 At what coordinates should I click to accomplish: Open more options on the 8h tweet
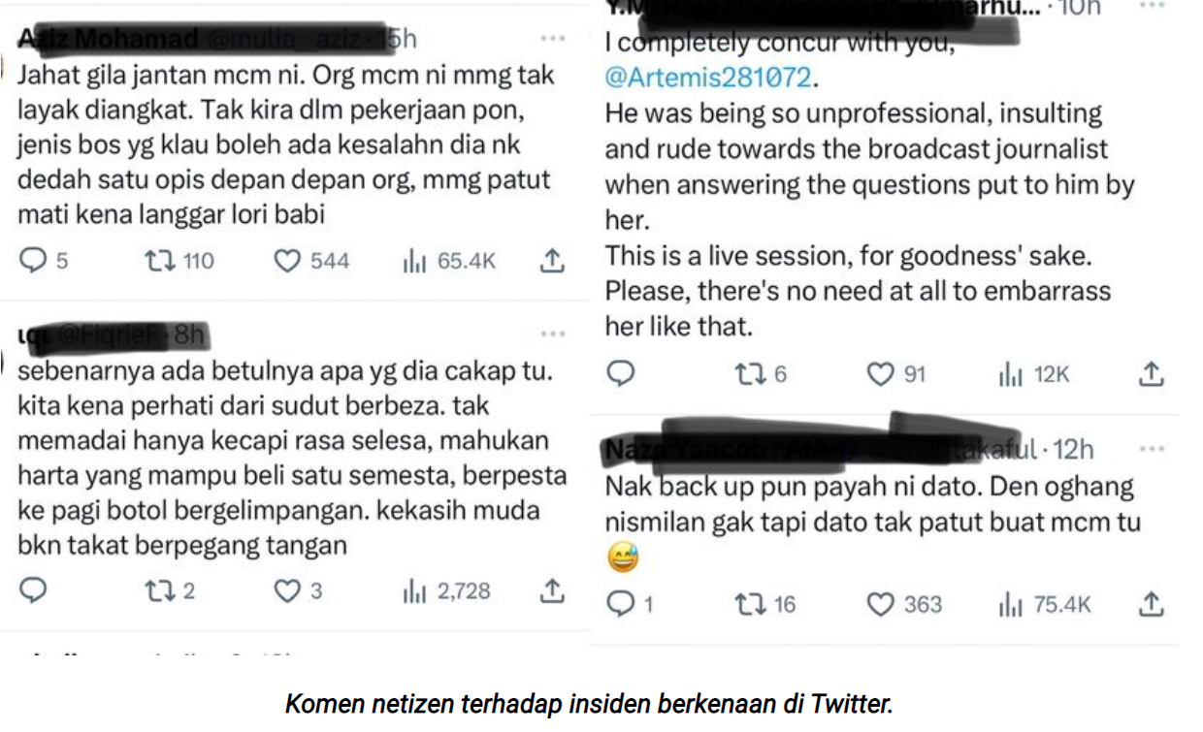[553, 334]
